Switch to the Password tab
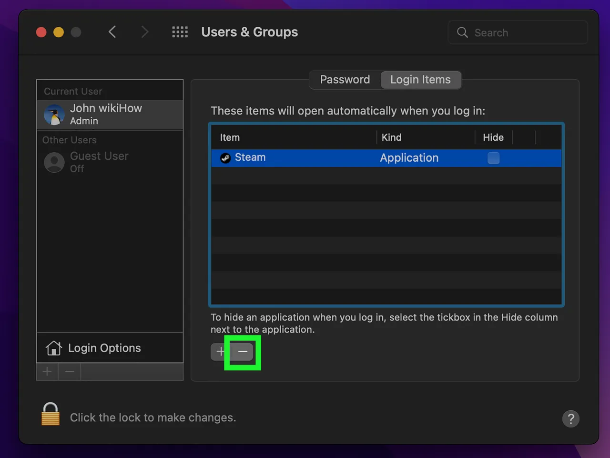The height and width of the screenshot is (458, 610). 345,80
